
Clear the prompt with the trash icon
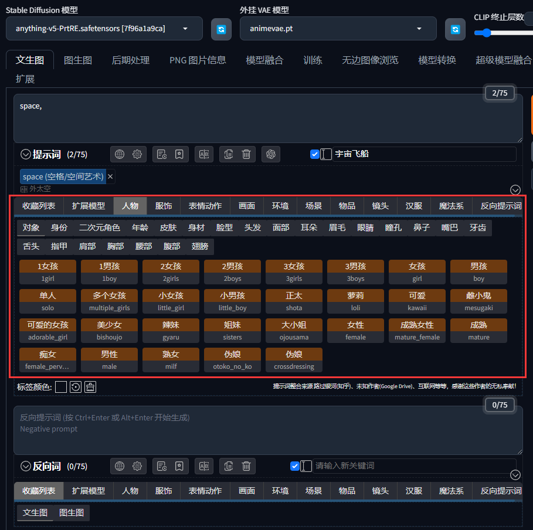(246, 154)
